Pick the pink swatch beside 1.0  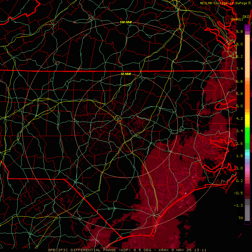click(247, 170)
